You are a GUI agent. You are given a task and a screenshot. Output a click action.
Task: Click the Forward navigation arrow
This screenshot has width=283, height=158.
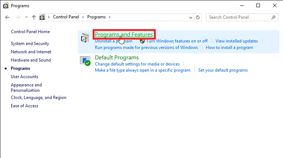18,17
